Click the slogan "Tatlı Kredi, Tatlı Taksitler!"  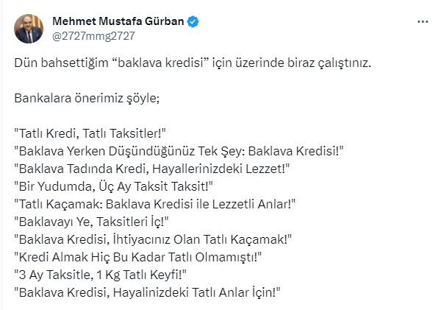point(91,133)
